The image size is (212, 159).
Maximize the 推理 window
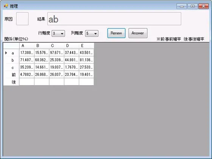click(x=193, y=6)
